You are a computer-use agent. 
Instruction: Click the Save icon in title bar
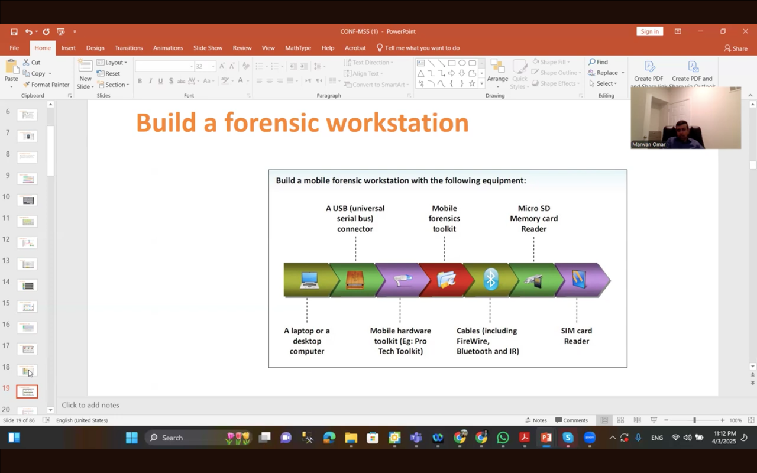tap(14, 32)
